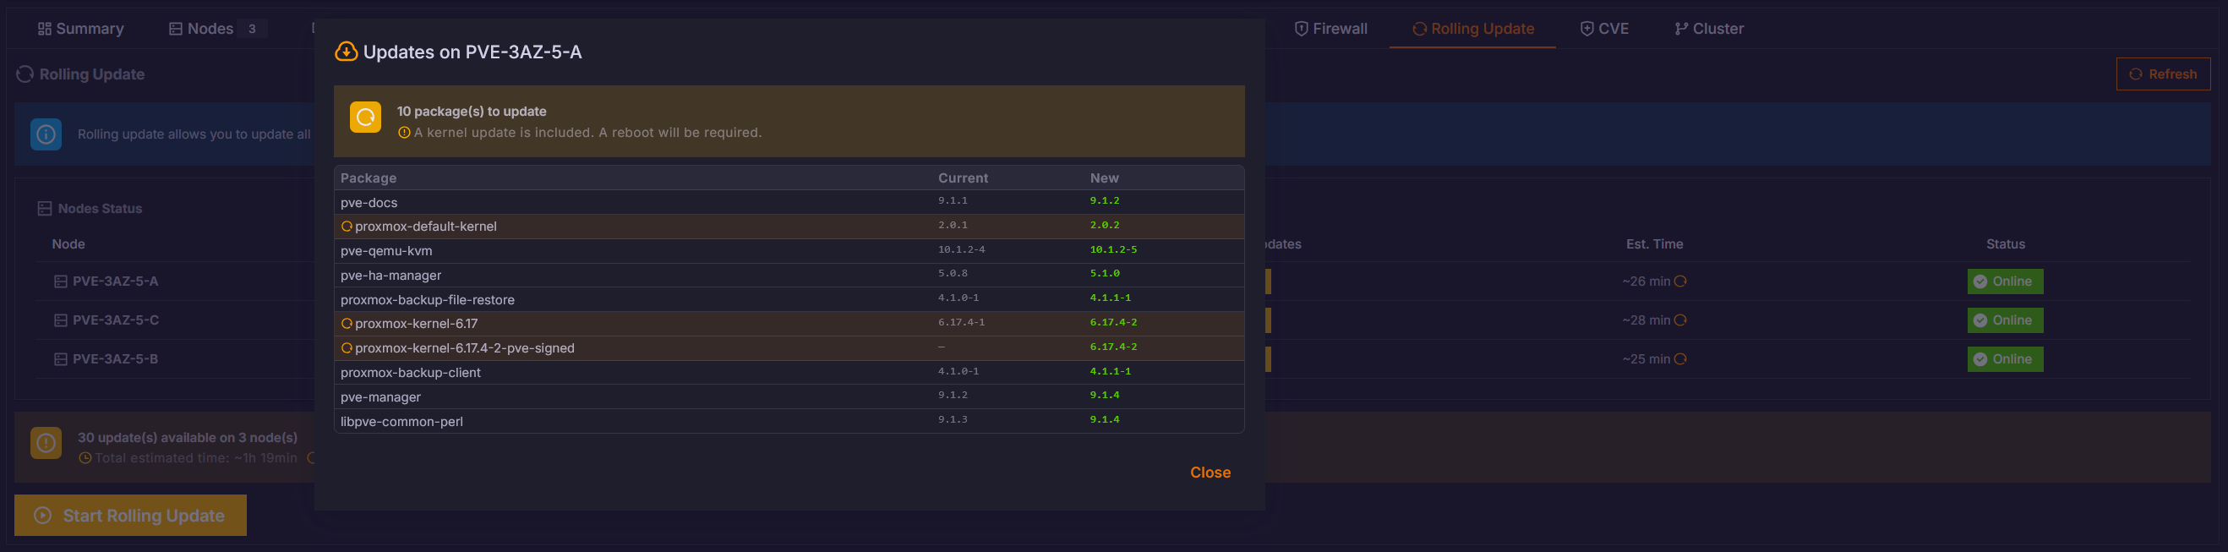The height and width of the screenshot is (552, 2228).
Task: Select the Rolling Update tab
Action: [x=1473, y=29]
